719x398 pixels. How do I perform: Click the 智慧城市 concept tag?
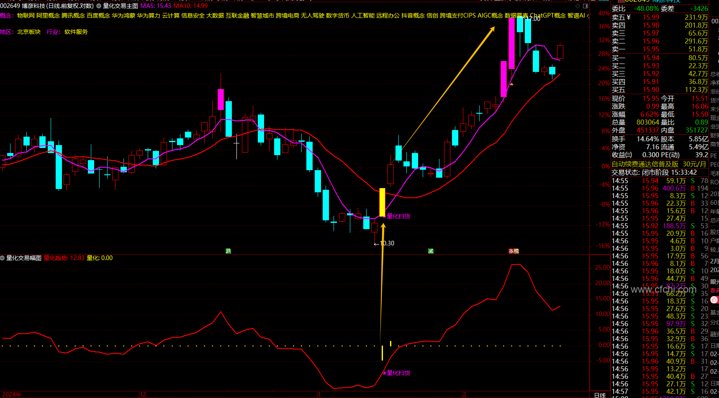[x=262, y=15]
